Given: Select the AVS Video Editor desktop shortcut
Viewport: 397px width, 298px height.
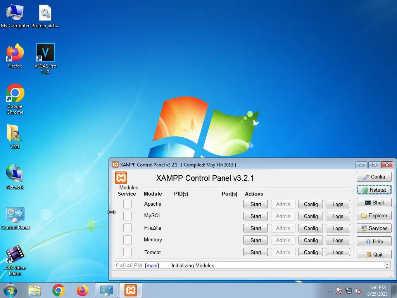Looking at the screenshot, I should pyautogui.click(x=15, y=260).
